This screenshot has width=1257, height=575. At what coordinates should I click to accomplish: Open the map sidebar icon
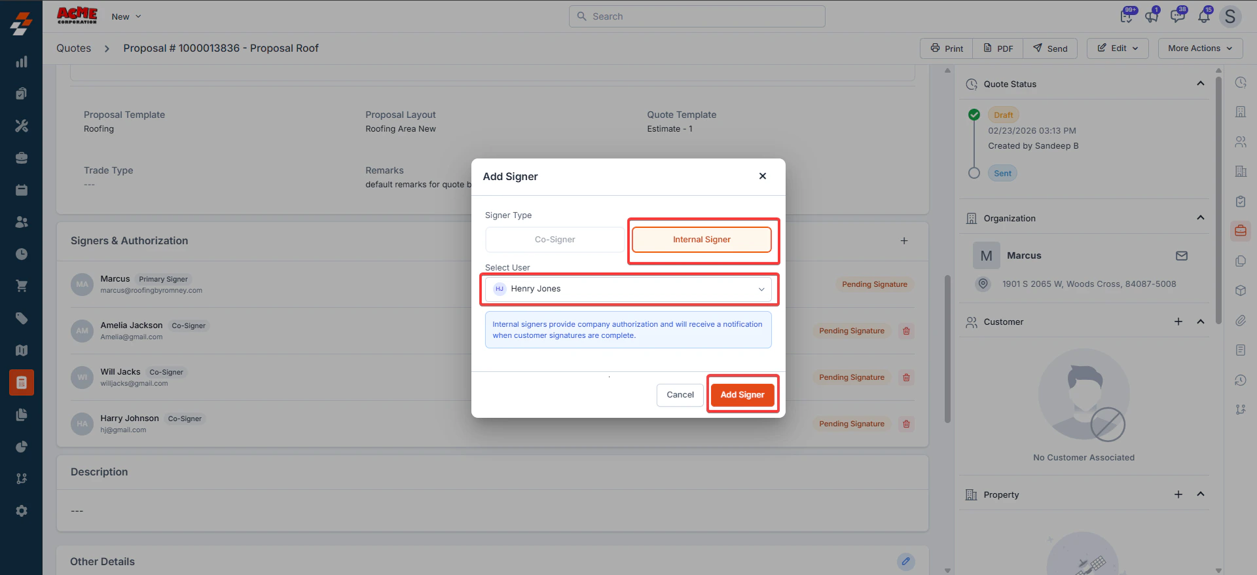[x=22, y=350]
